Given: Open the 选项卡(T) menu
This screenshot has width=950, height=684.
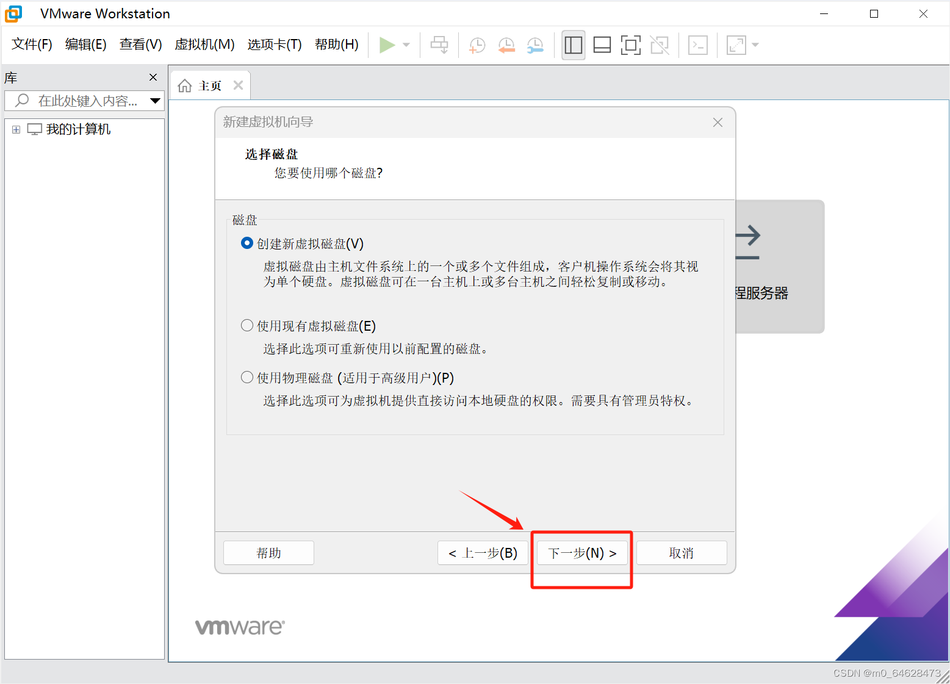Looking at the screenshot, I should [x=275, y=45].
